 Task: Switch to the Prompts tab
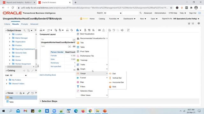coord(25,24)
